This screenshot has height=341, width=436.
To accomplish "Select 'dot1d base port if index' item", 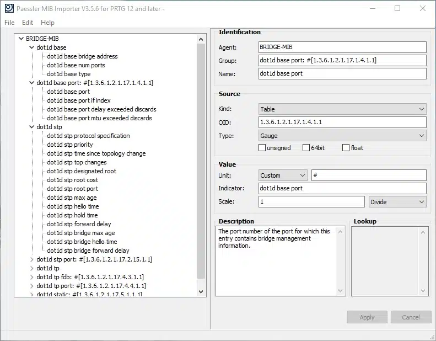I will [x=79, y=100].
